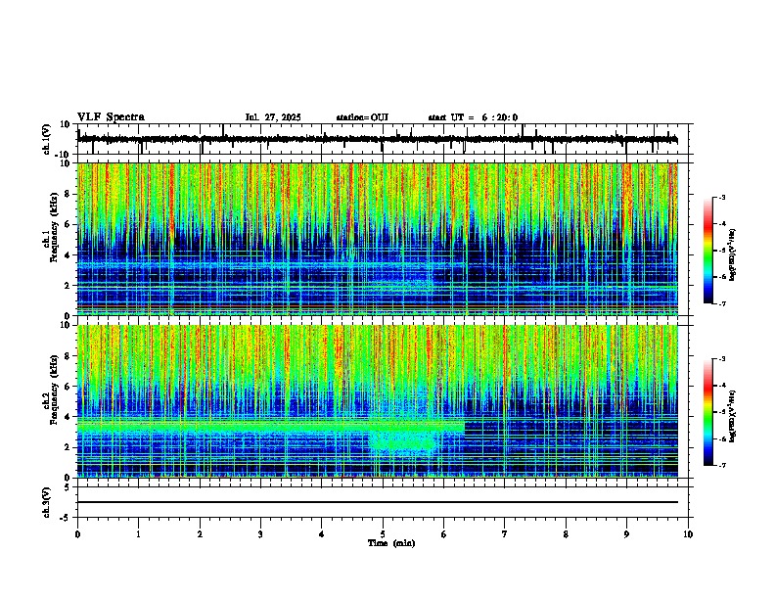Click the flat ch.3 voltage line

[378, 502]
